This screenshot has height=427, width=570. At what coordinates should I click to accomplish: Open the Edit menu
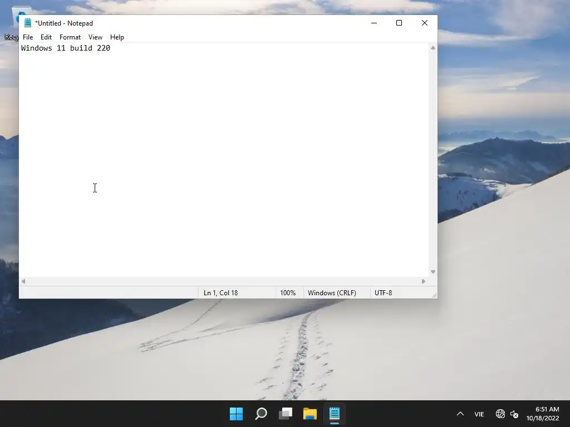[46, 37]
